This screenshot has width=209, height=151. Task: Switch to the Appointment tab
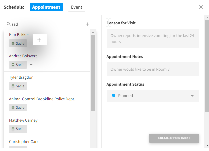pyautogui.click(x=46, y=7)
